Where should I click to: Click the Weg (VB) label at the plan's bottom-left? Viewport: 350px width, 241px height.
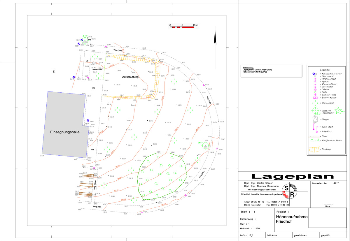(97, 207)
